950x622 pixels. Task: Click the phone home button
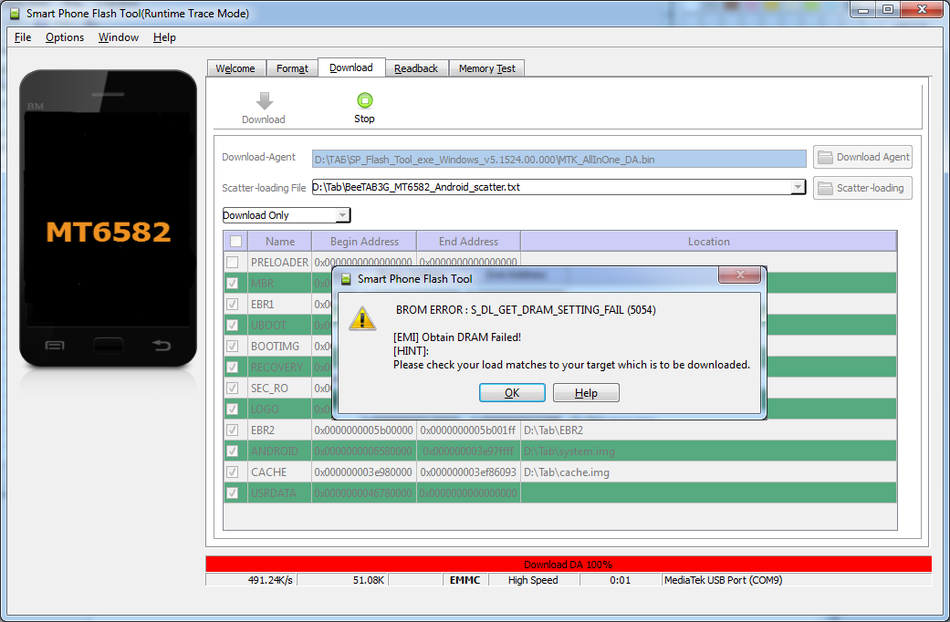click(109, 346)
